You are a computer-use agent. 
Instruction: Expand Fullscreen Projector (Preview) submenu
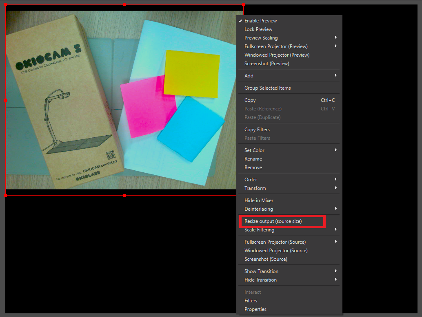276,46
